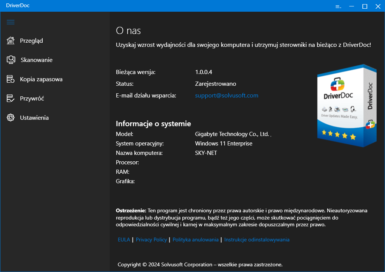
Task: Click the Model: label
Action: [x=125, y=134]
